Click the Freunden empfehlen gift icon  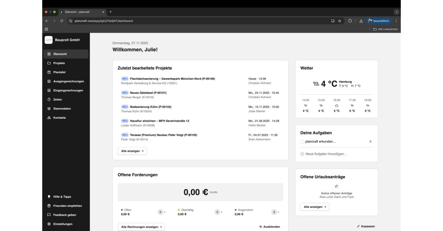(x=49, y=206)
